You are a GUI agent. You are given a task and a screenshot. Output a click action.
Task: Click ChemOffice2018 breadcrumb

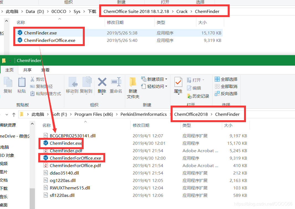coord(191,114)
